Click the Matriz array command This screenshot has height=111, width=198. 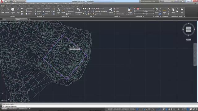click(x=45, y=14)
